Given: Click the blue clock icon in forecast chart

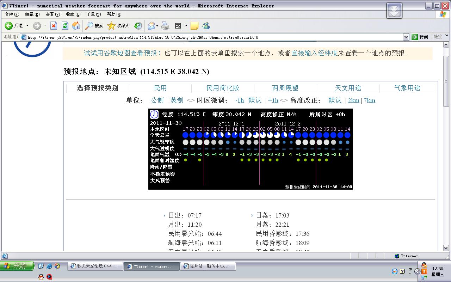Looking at the screenshot, I should click(x=154, y=114).
